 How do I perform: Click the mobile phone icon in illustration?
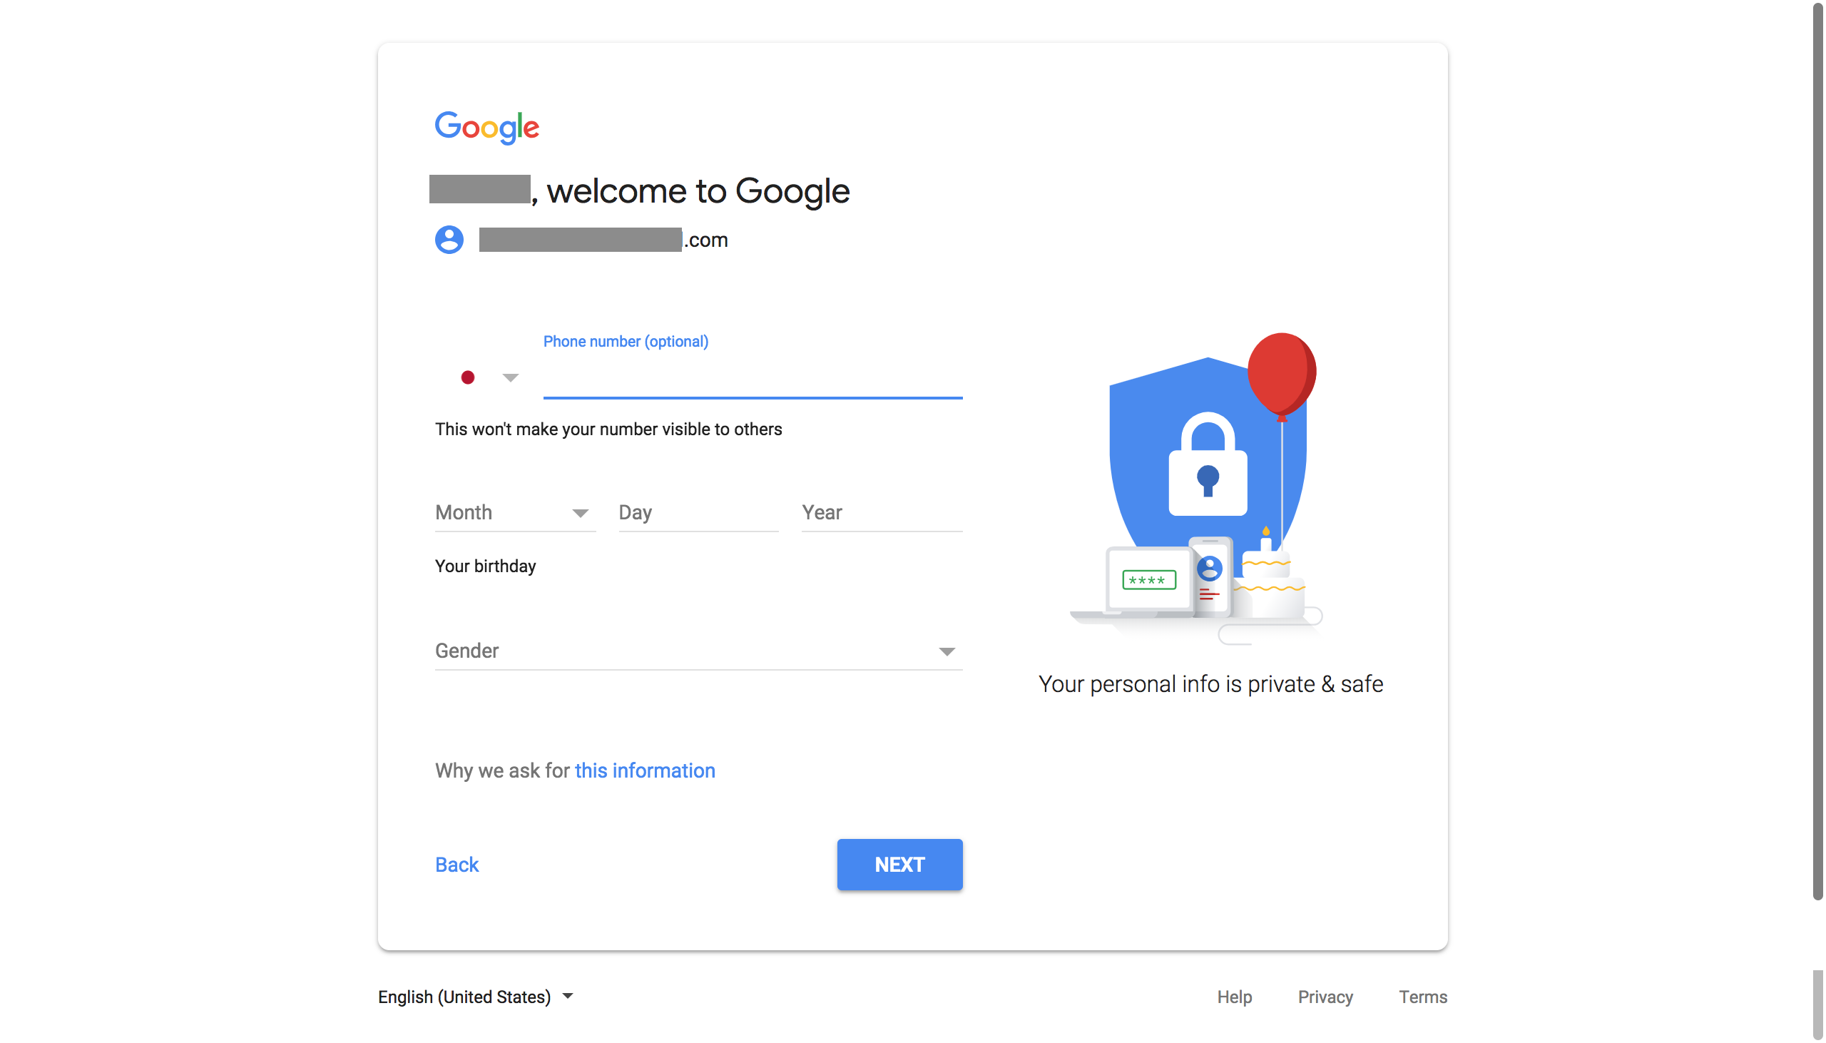1206,578
